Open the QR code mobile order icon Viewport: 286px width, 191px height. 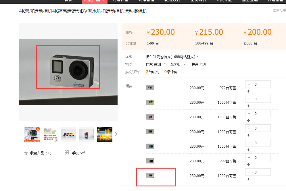click(67, 153)
